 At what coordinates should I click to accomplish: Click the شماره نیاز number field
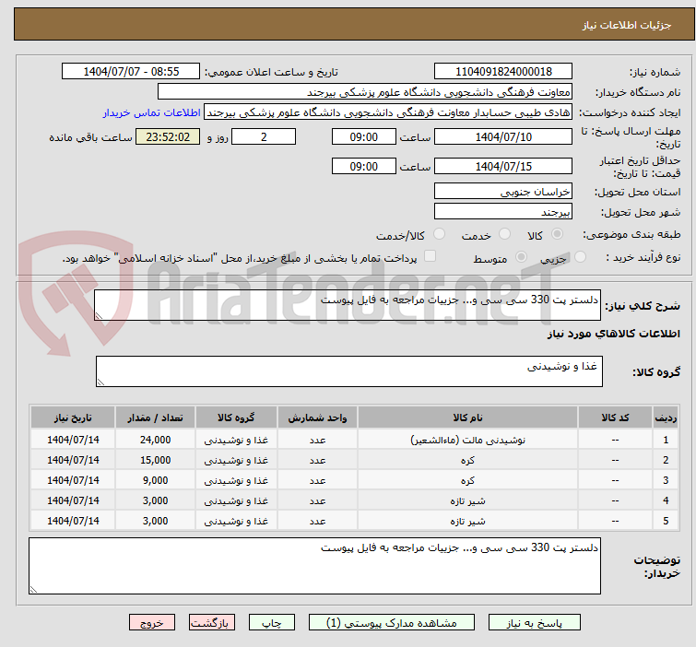click(503, 72)
